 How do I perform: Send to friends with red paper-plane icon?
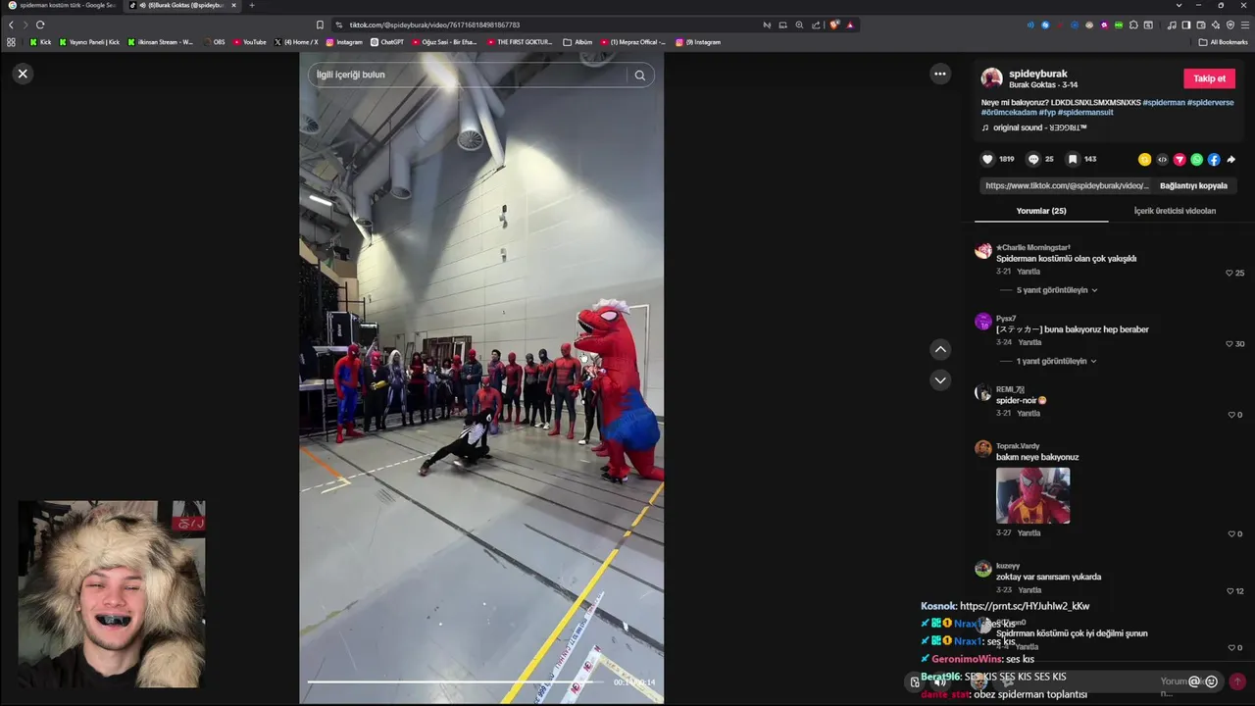(1180, 159)
